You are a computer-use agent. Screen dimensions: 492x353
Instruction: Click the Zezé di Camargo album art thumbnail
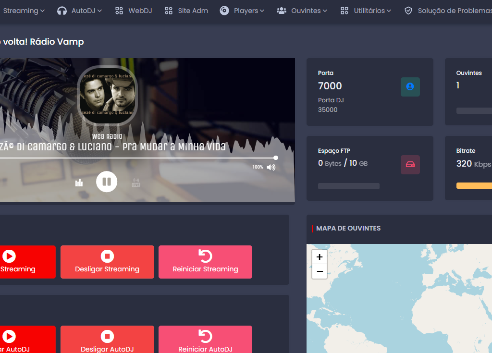pos(107,95)
